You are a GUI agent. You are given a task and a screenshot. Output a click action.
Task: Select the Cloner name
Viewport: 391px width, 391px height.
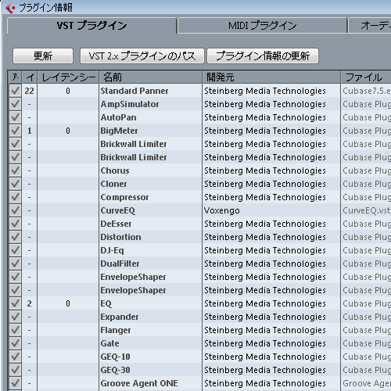coord(113,184)
